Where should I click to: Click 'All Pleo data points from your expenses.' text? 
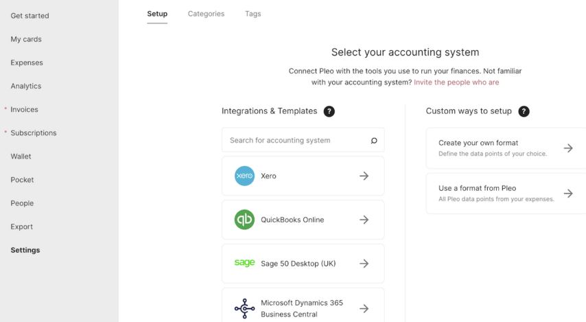[x=496, y=199]
